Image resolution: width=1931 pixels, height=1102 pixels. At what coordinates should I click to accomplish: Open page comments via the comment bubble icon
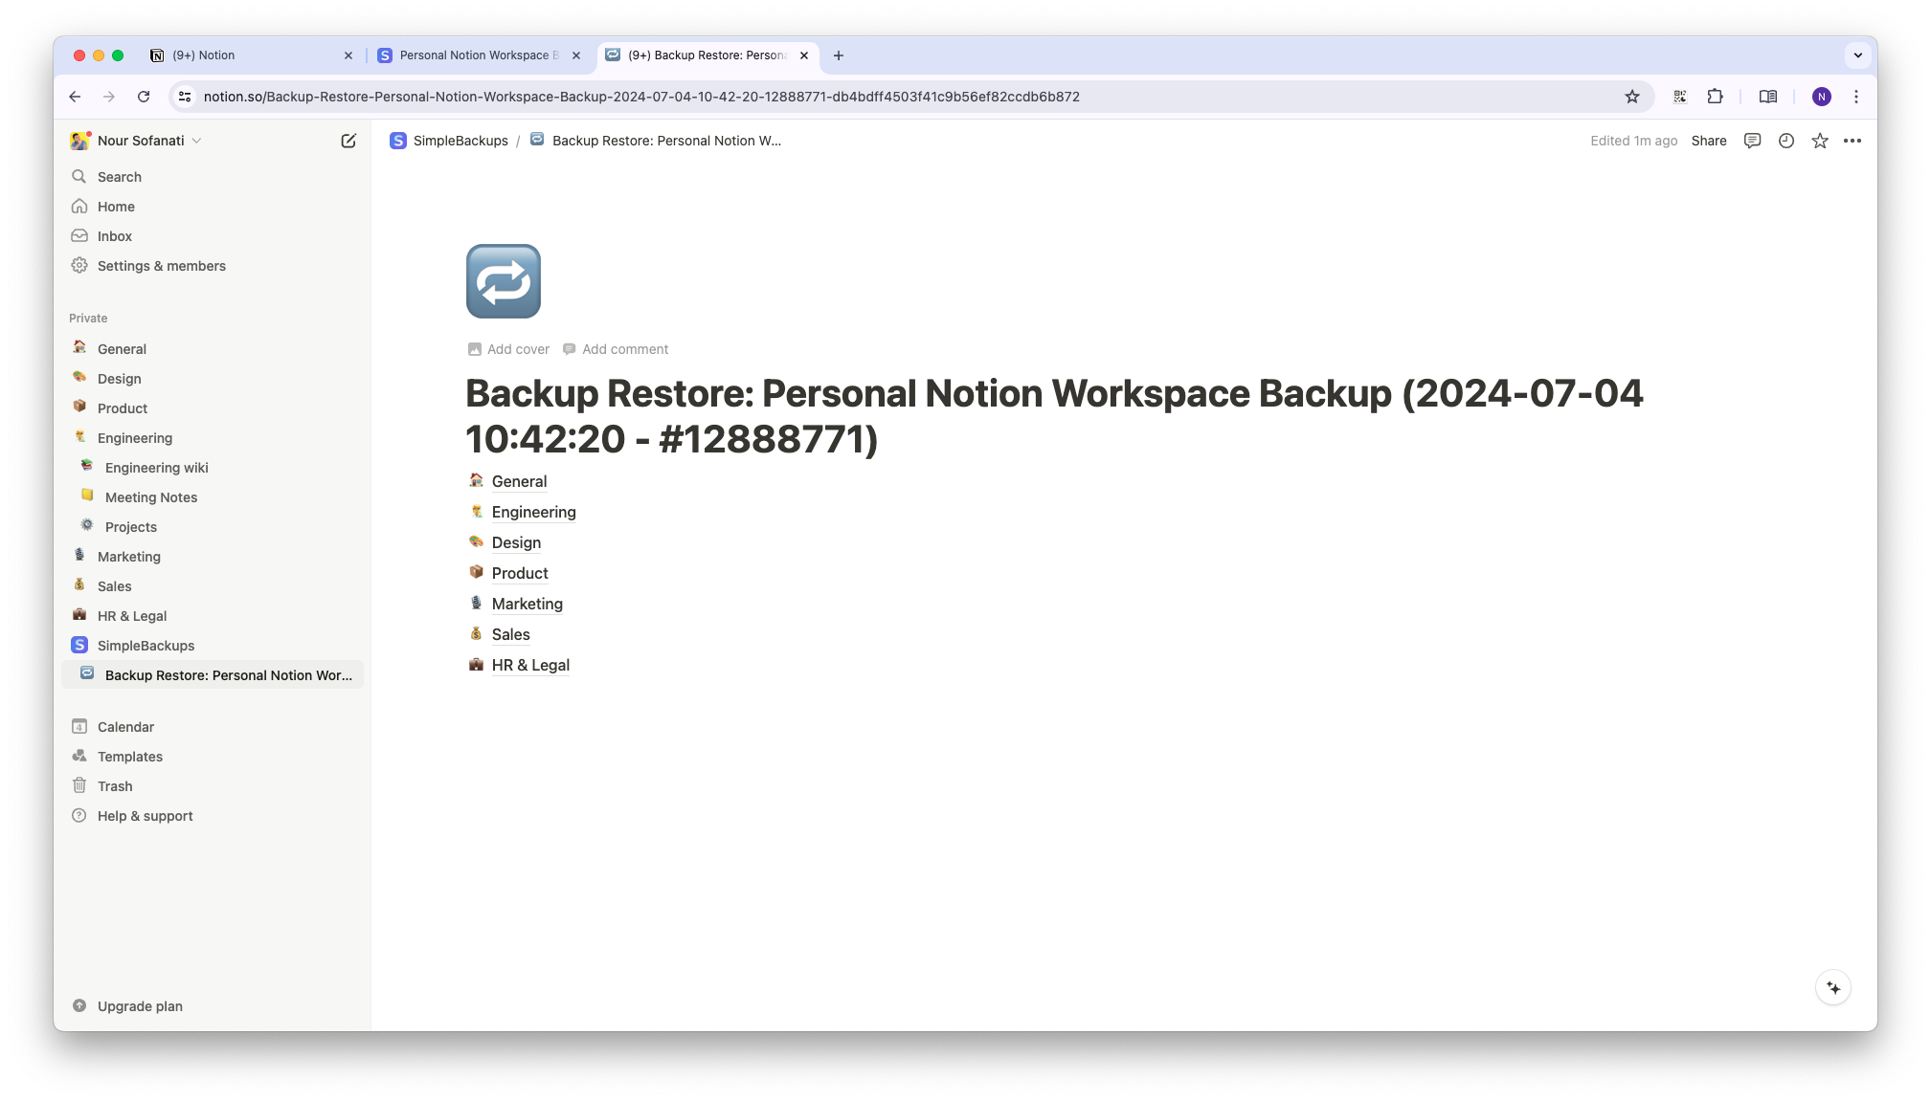(x=1752, y=141)
